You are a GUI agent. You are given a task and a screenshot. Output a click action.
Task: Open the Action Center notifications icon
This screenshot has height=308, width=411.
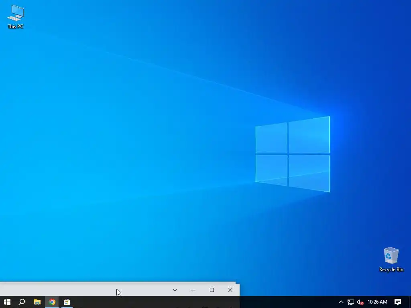coord(398,302)
